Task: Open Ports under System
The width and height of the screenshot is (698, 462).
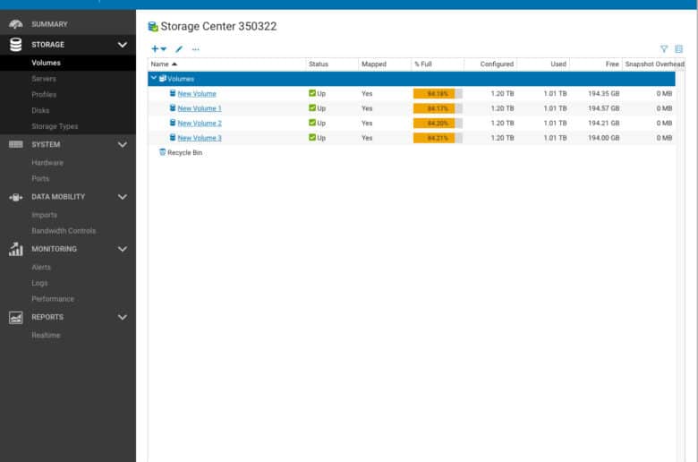Action: click(40, 179)
